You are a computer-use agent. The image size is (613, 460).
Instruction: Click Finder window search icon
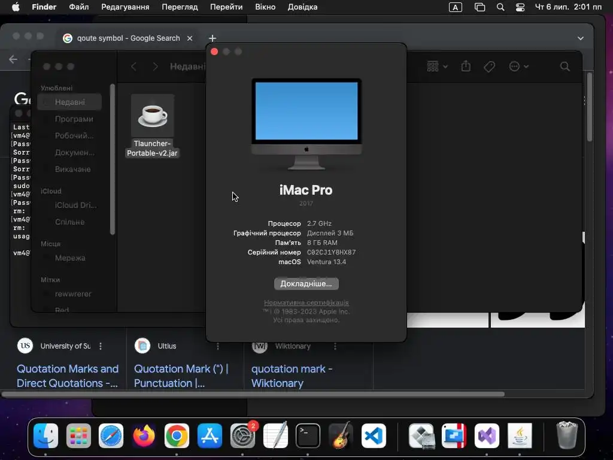pos(565,66)
